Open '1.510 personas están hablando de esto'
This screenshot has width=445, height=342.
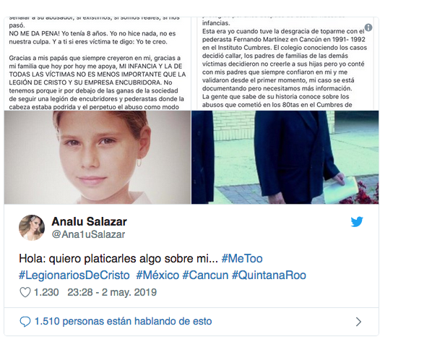pyautogui.click(x=123, y=321)
